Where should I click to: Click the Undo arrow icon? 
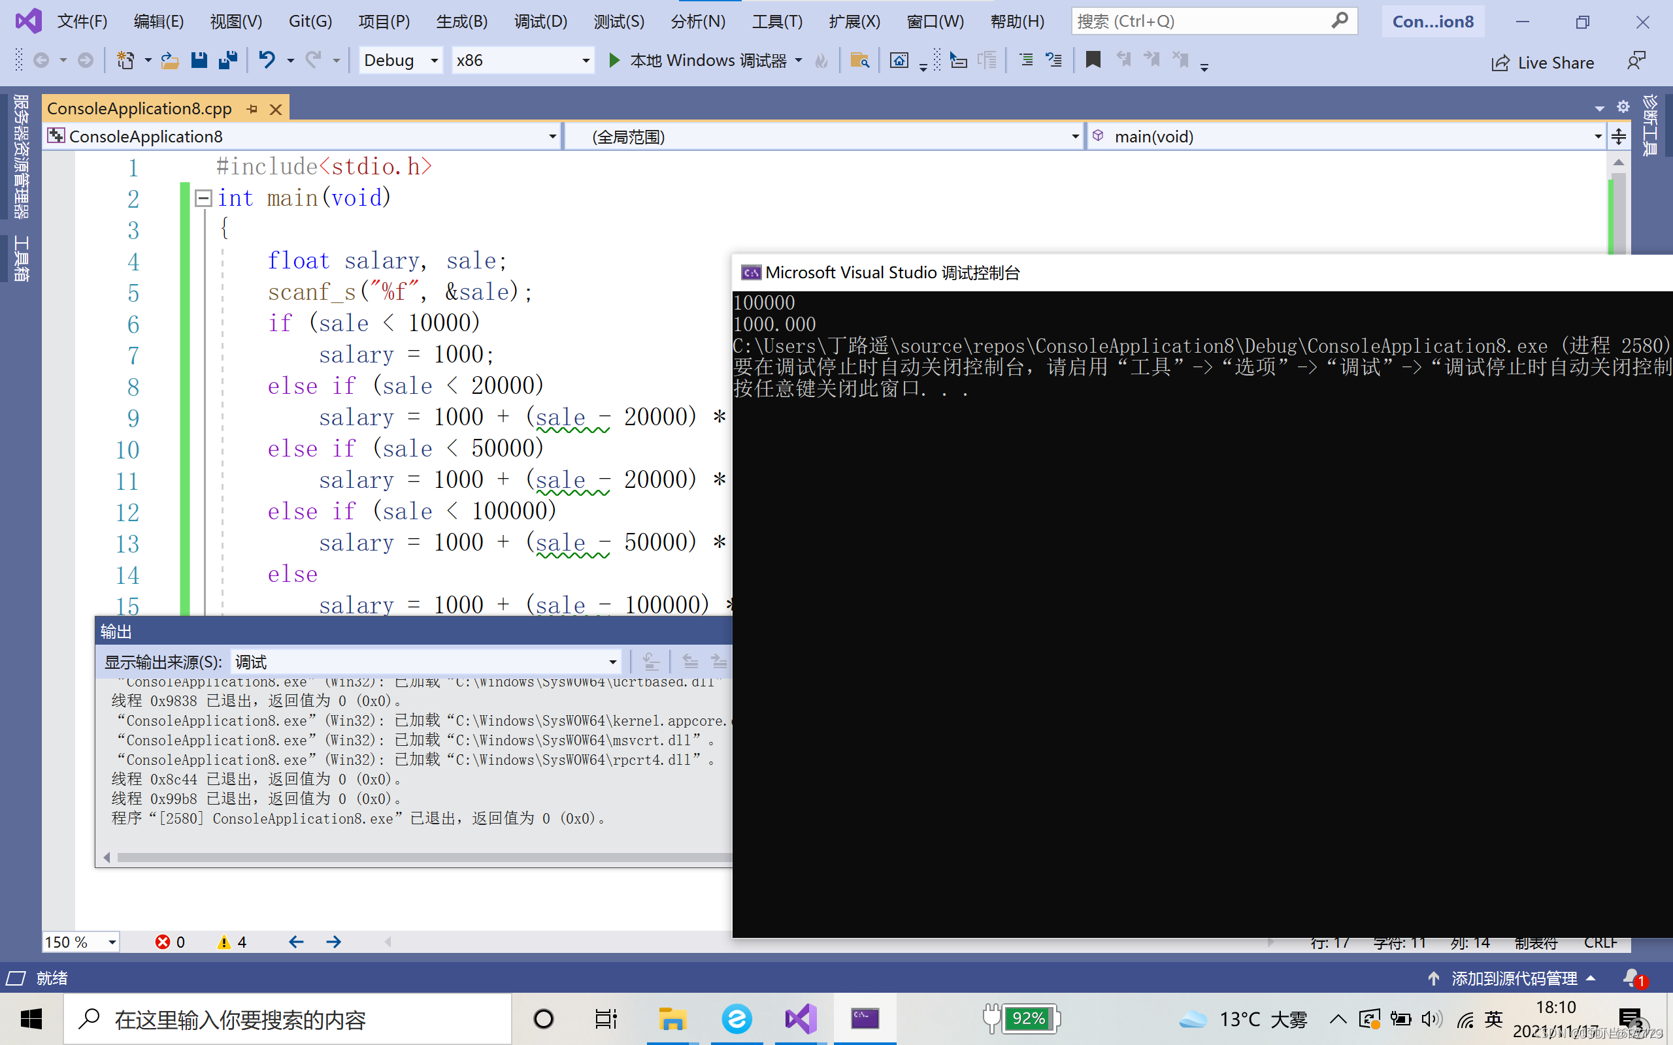tap(267, 61)
